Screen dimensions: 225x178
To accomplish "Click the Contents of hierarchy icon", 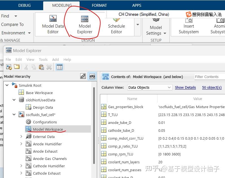I will pos(106,77).
